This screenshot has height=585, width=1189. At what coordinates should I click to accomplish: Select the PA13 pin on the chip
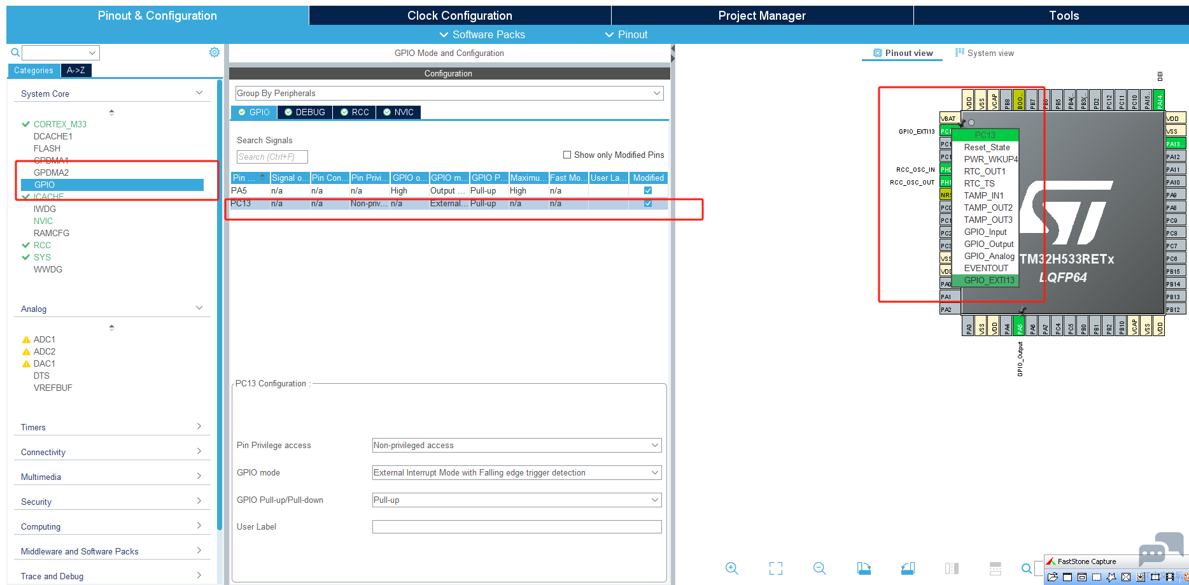[x=1175, y=144]
